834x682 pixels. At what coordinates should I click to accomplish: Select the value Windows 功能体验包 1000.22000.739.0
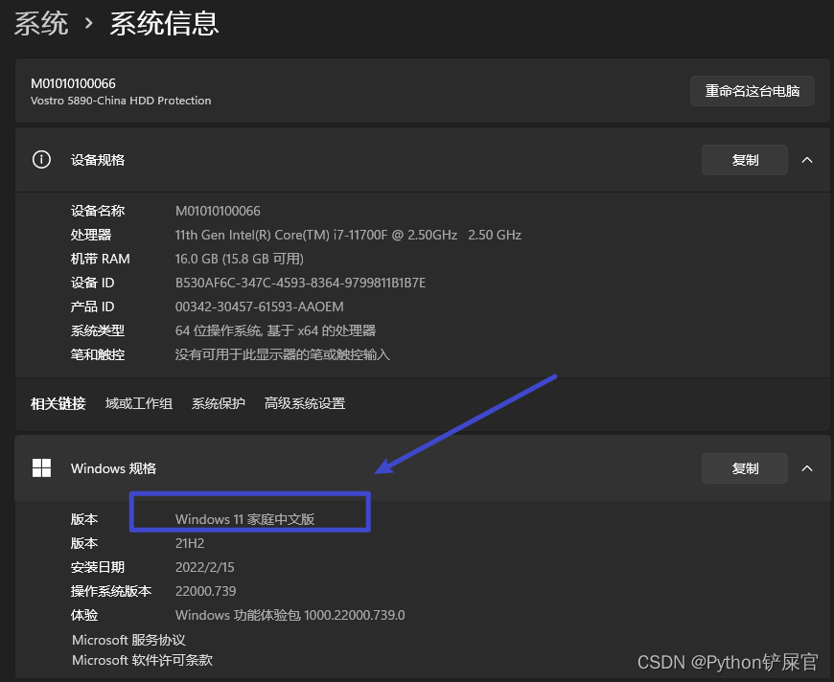coord(290,615)
